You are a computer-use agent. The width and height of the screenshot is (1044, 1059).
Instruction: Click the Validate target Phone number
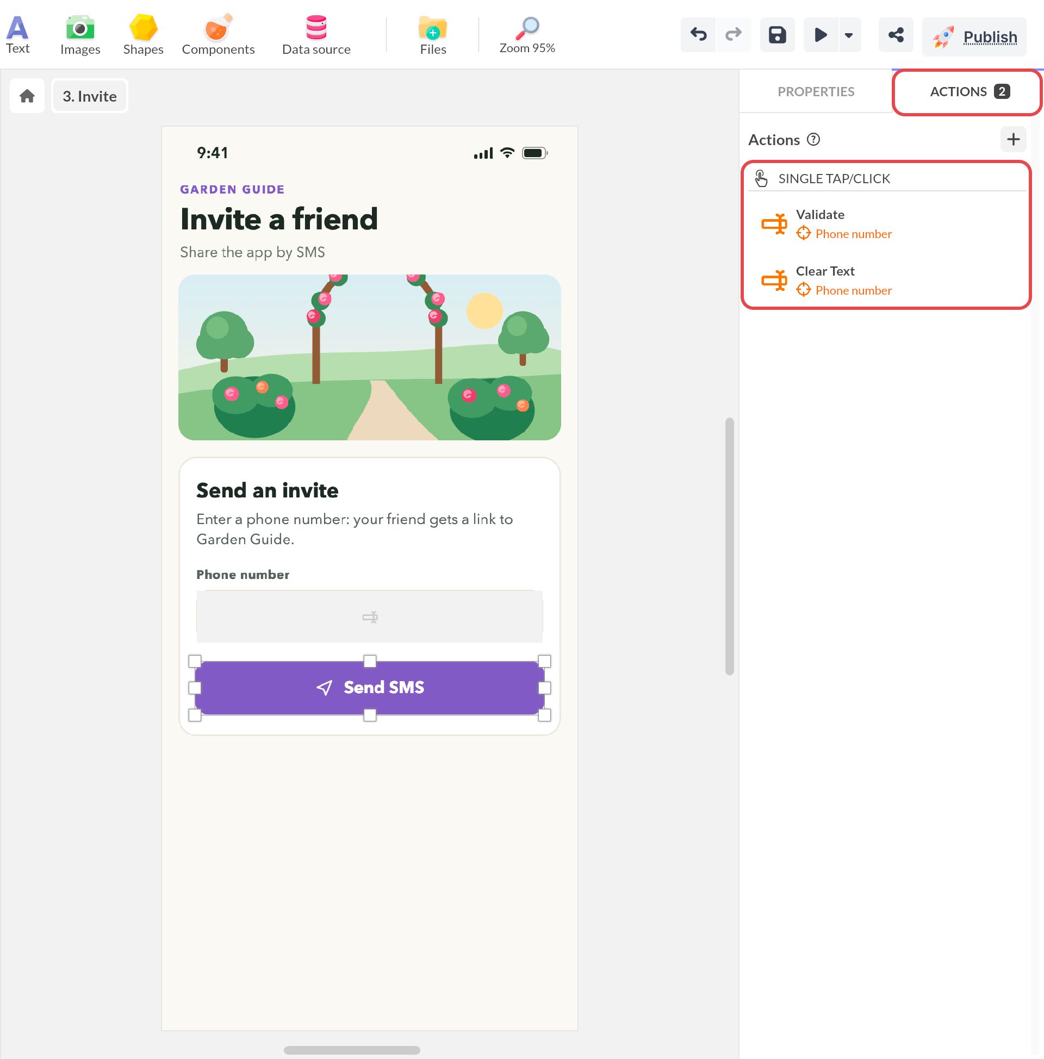click(x=844, y=234)
